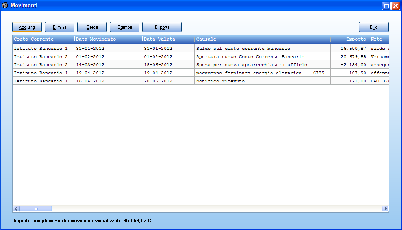
Task: Click the horizontal scrollbar left arrow
Action: click(x=16, y=209)
